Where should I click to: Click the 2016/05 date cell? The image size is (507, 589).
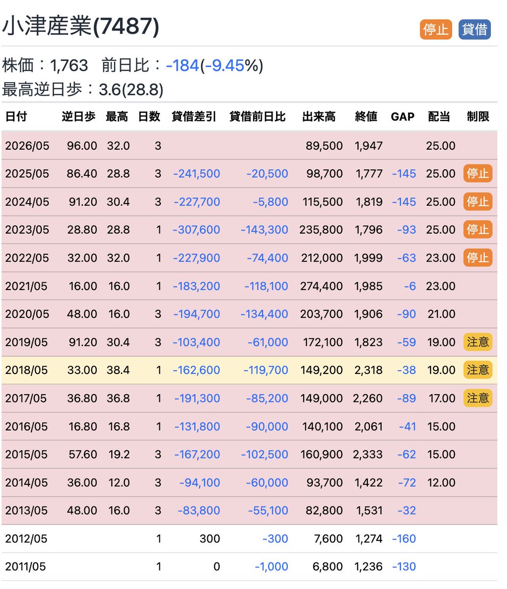pyautogui.click(x=27, y=427)
